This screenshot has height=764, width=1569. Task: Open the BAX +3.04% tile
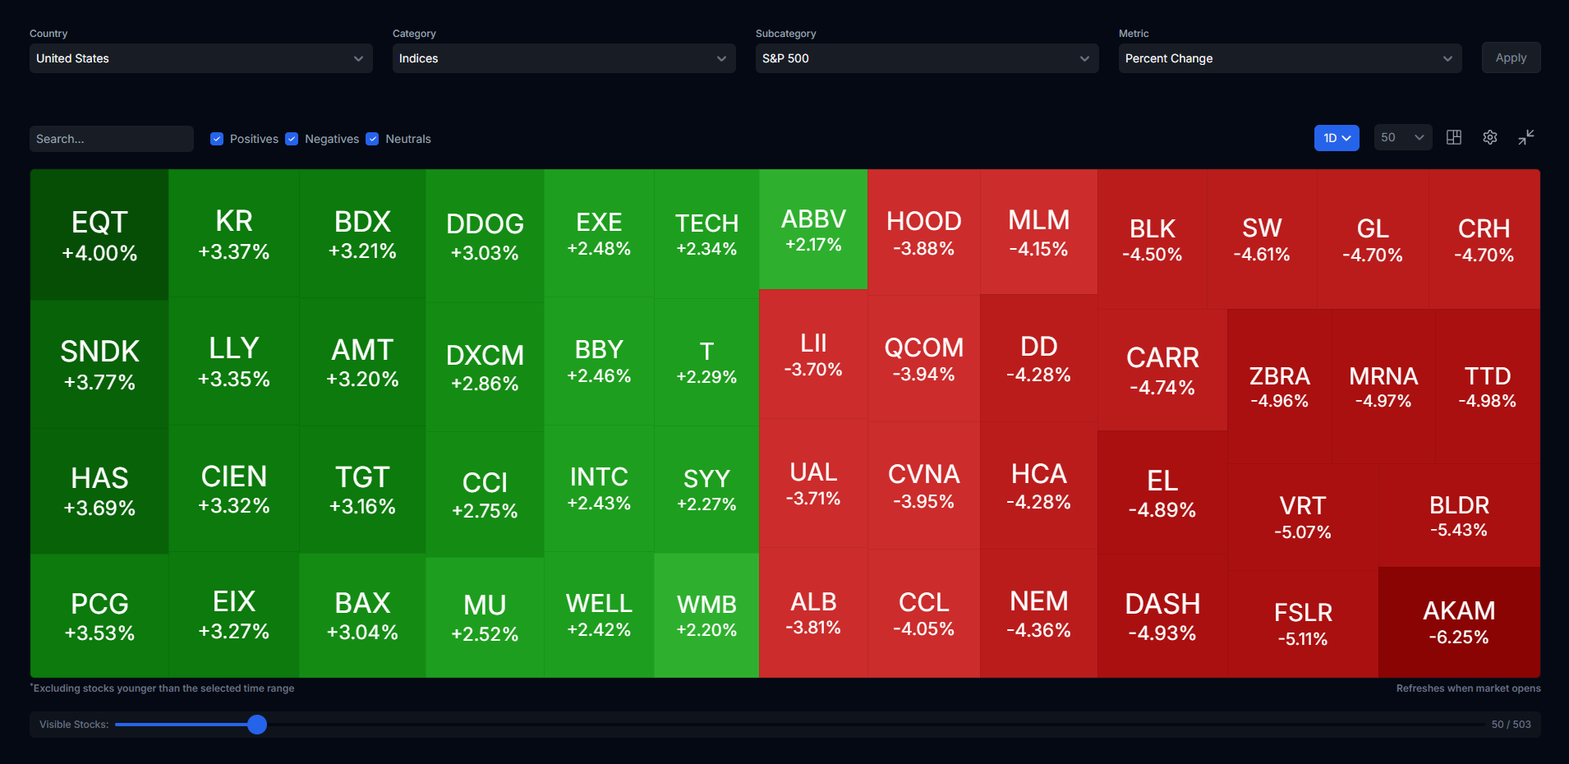click(x=362, y=615)
